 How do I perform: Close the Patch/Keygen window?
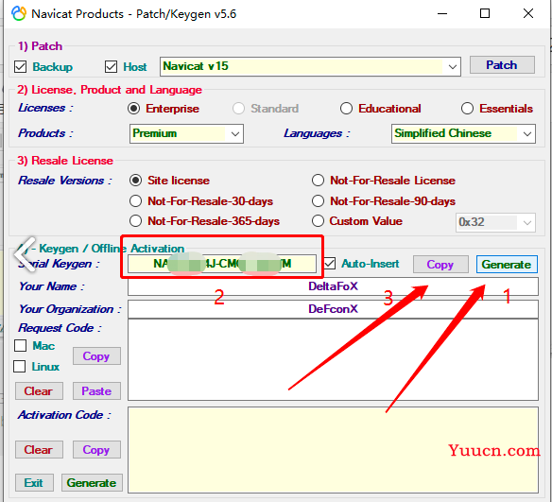tap(528, 14)
